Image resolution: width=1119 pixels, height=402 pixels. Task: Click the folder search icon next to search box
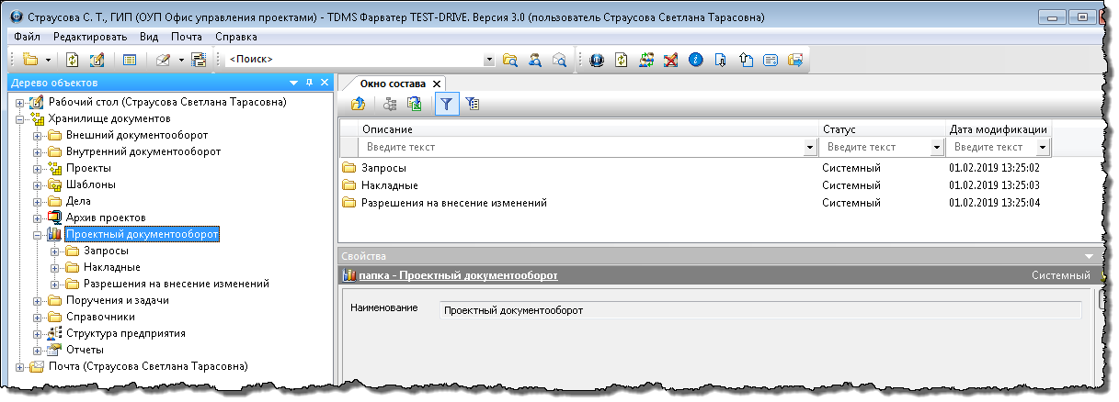click(509, 60)
